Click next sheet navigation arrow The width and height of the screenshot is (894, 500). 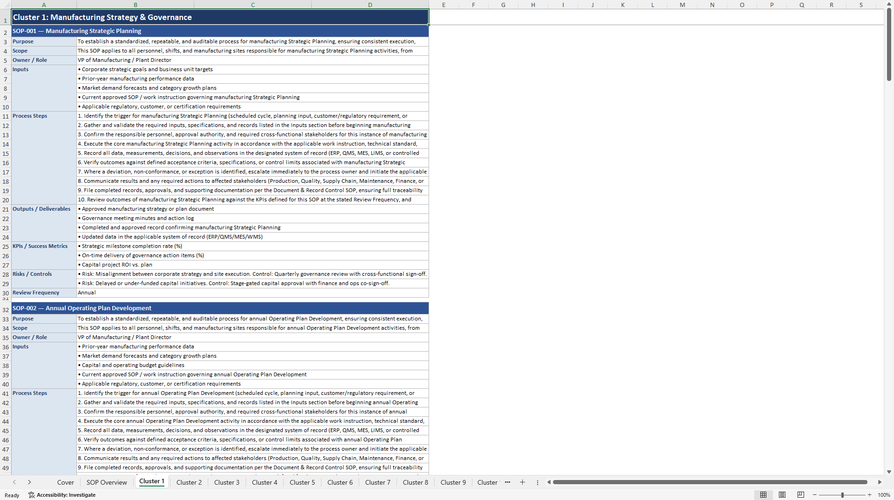(29, 482)
